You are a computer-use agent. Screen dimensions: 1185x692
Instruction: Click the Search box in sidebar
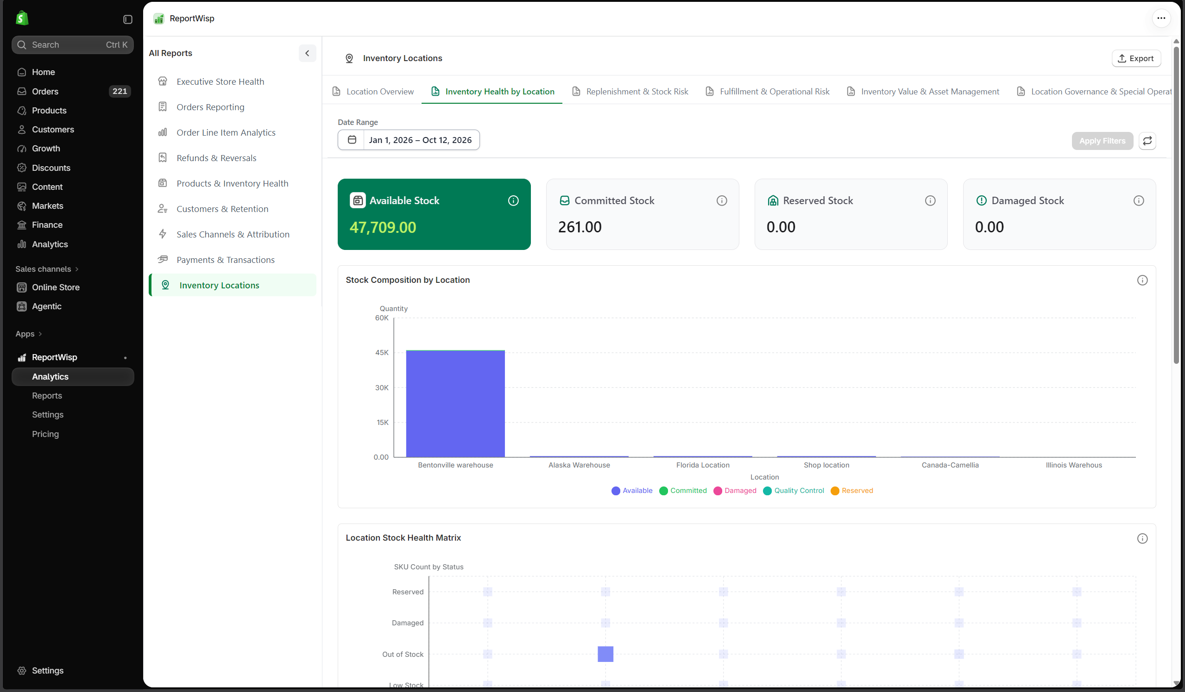(x=72, y=44)
